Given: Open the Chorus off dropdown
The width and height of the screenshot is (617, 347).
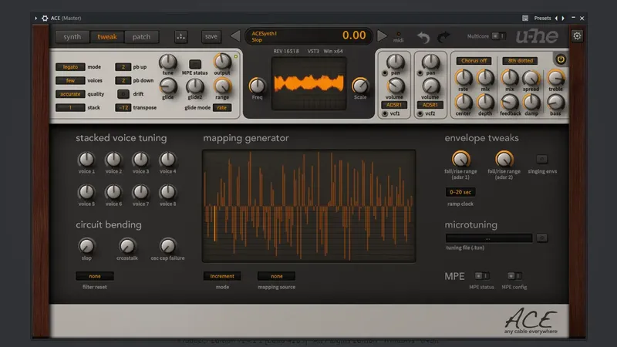Looking at the screenshot, I should [x=474, y=61].
